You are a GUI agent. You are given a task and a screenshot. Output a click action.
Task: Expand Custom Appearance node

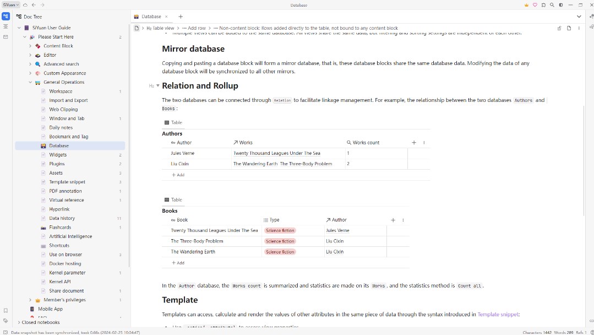tap(30, 73)
